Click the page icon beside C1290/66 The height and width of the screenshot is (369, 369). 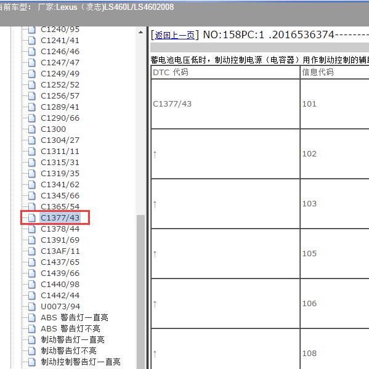click(32, 118)
